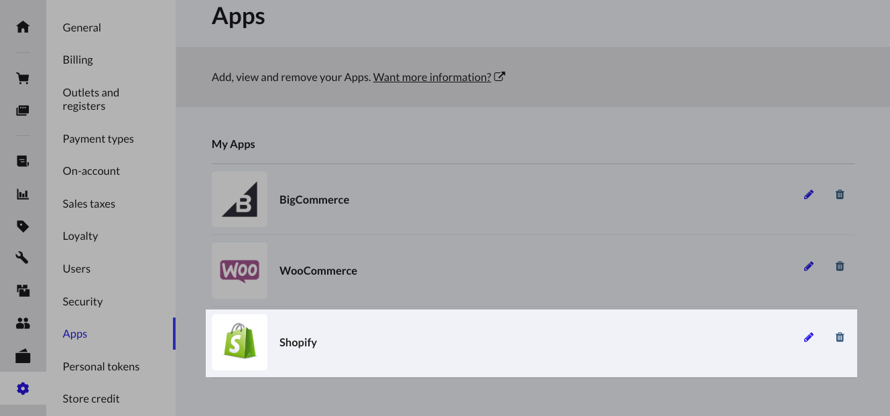The image size is (890, 416).
Task: Remove Shopify using its trash icon
Action: (840, 337)
